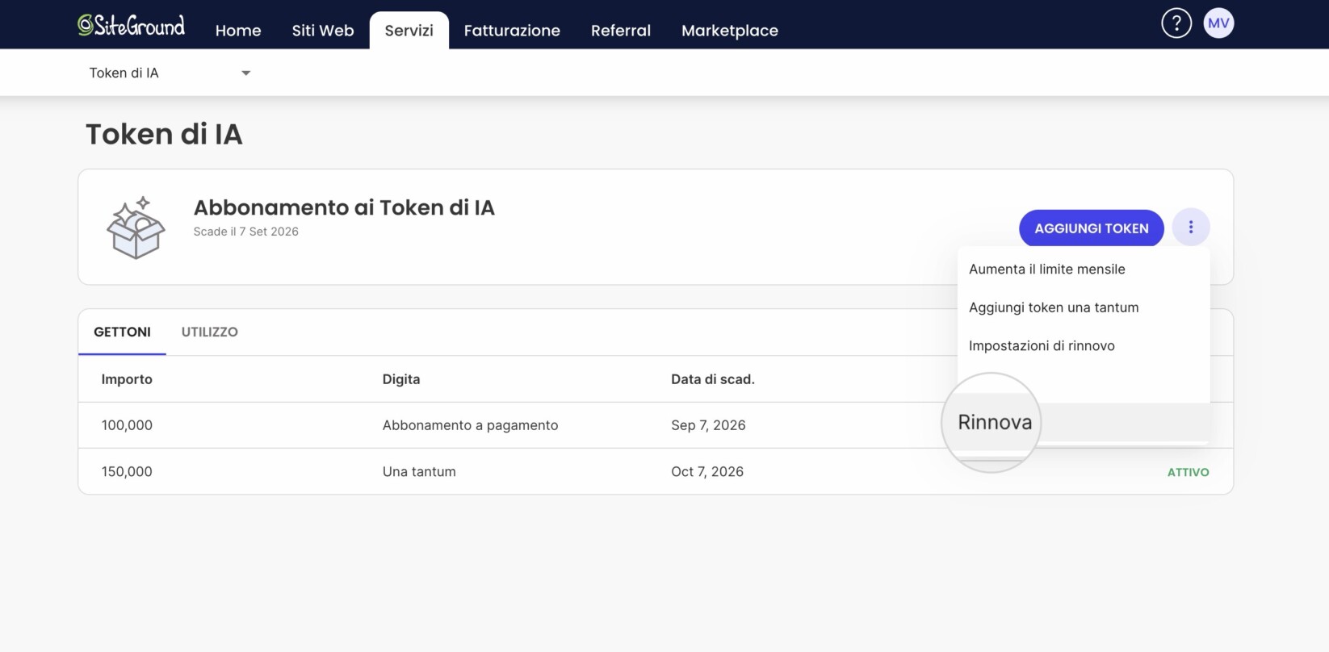Screen dimensions: 1329x652
Task: Open the MV user avatar menu
Action: pos(1218,23)
